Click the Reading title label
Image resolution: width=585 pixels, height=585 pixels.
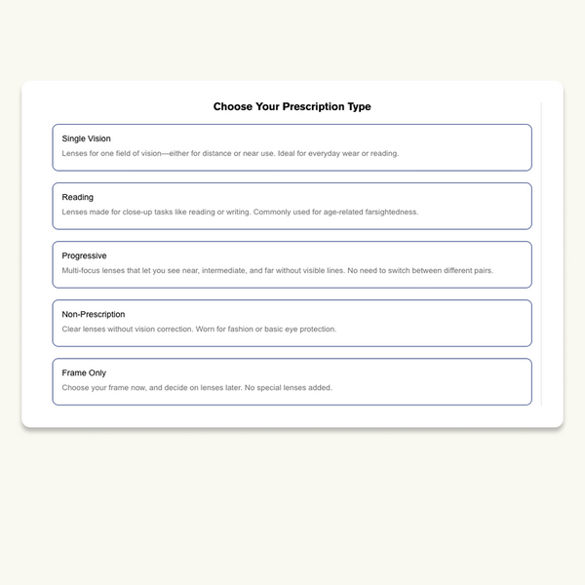78,198
